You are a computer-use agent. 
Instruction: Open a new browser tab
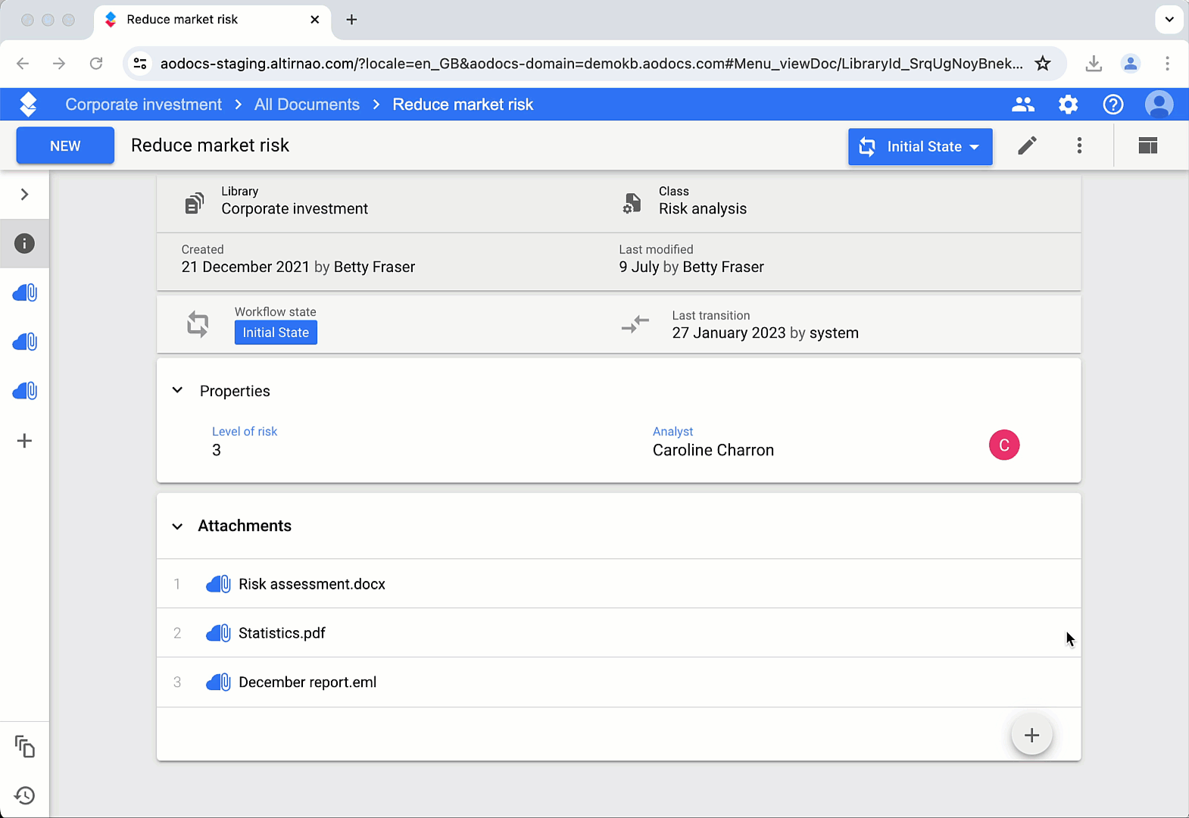click(x=351, y=20)
